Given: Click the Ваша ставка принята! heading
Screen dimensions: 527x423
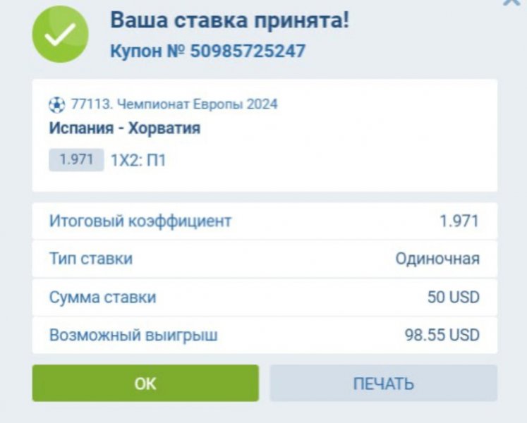Looking at the screenshot, I should click(229, 20).
